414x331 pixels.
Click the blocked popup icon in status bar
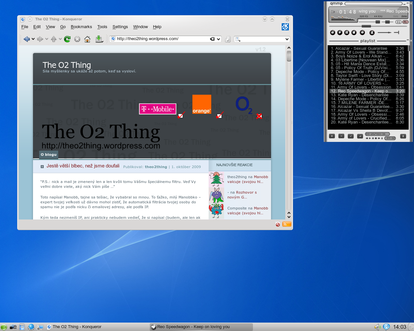coord(278,224)
